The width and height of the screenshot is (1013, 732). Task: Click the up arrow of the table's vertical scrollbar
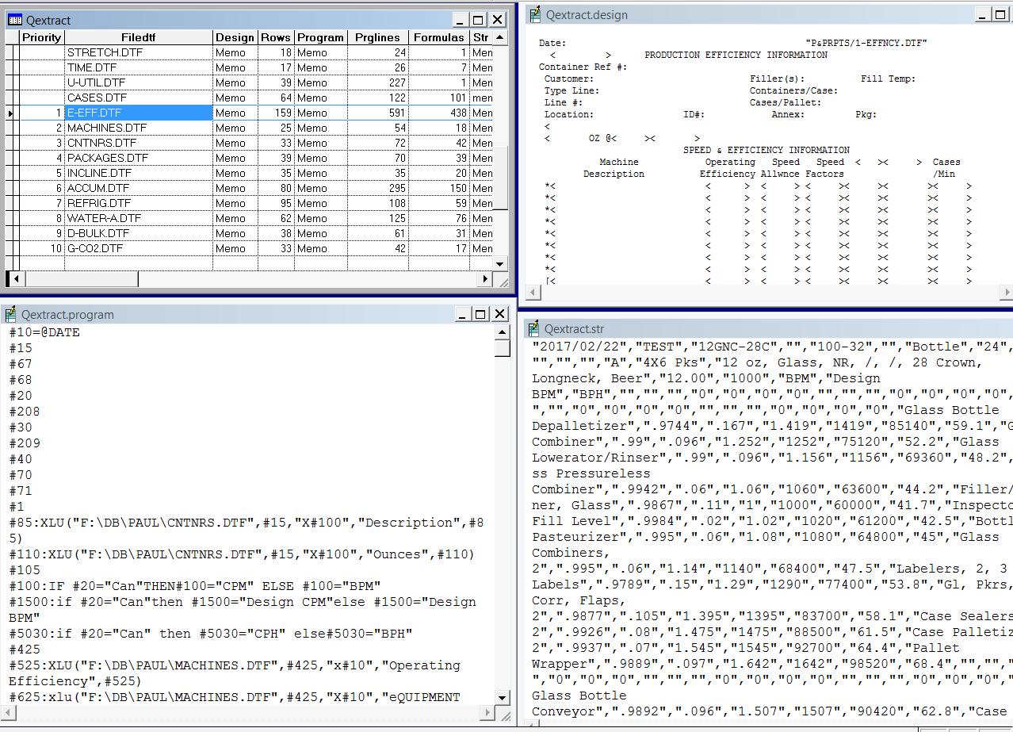click(500, 37)
